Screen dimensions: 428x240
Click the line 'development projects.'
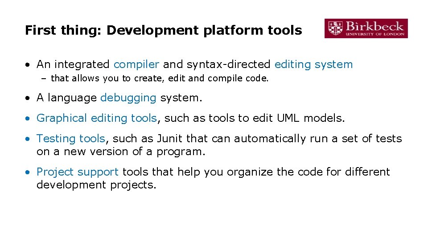[96, 185]
